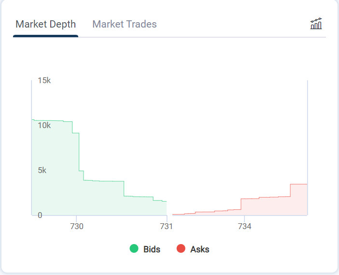Toggle the red Asks legend dot
This screenshot has width=339, height=275.
181,249
